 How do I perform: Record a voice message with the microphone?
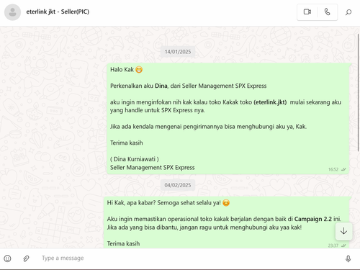tap(348, 258)
